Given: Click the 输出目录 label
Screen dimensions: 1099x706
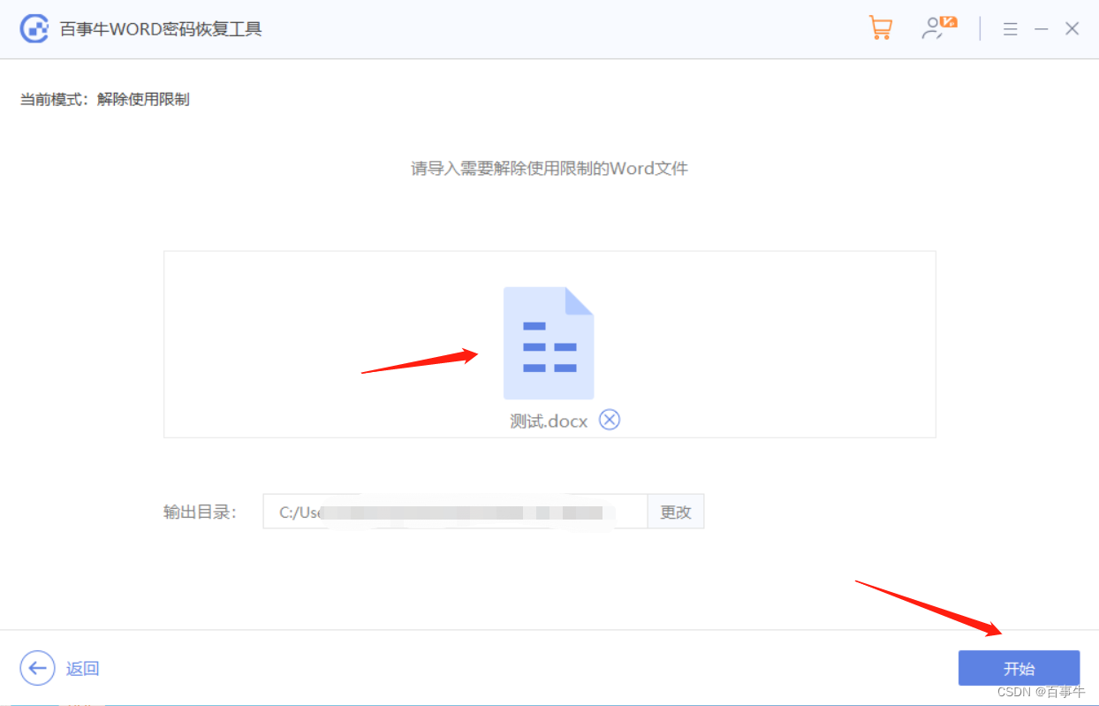Looking at the screenshot, I should [x=201, y=512].
